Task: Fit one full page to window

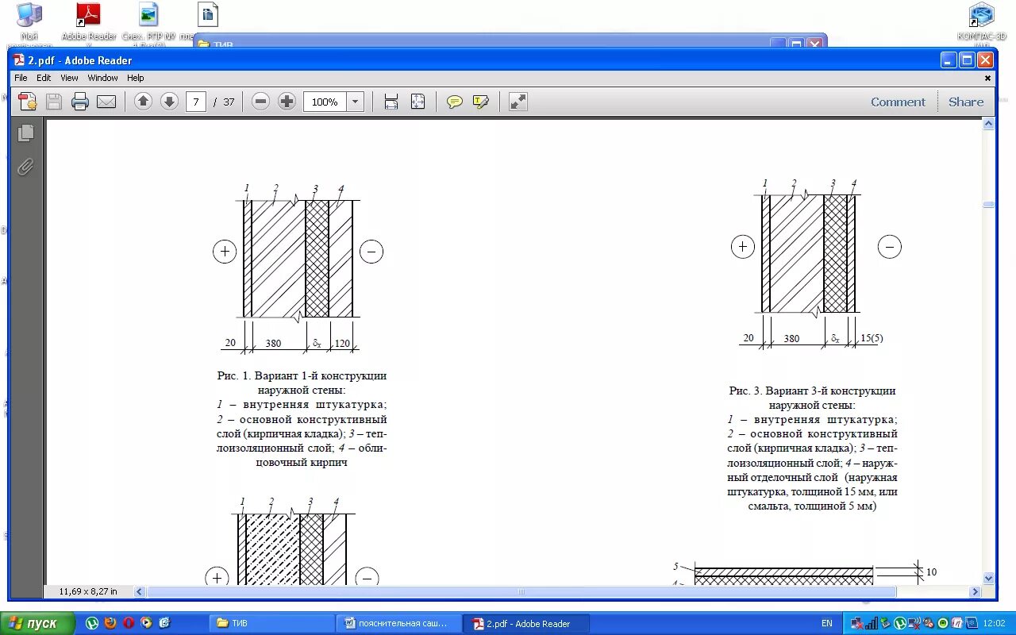Action: [x=418, y=102]
